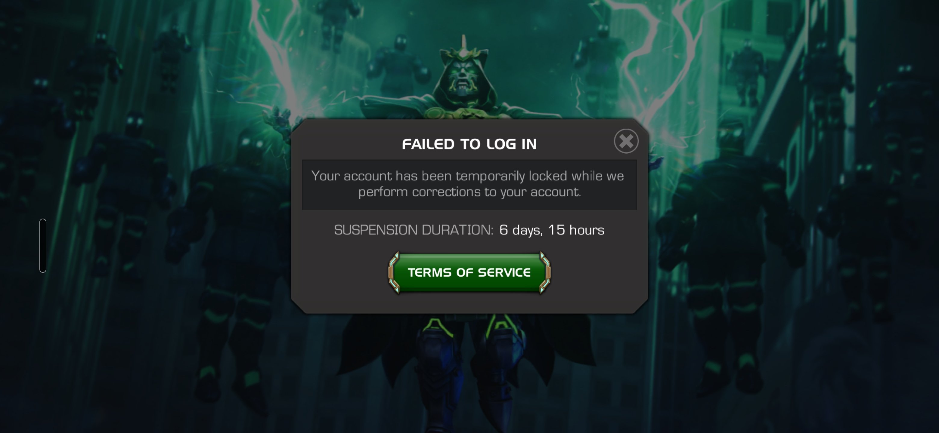Click the Suspension Duration label
Viewport: 939px width, 433px height.
(414, 230)
